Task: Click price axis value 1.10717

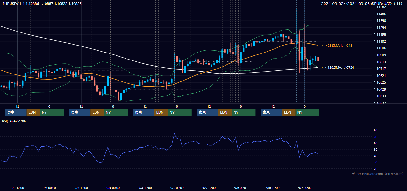Action: tap(380, 69)
